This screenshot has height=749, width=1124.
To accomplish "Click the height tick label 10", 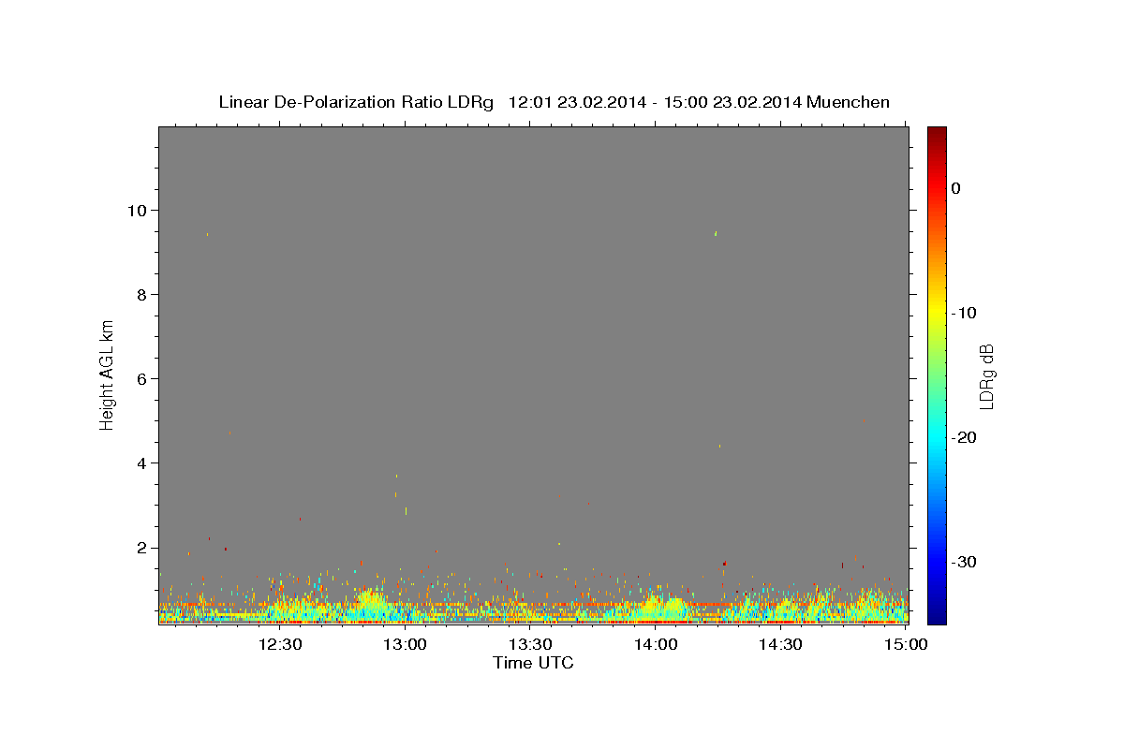I will (136, 210).
